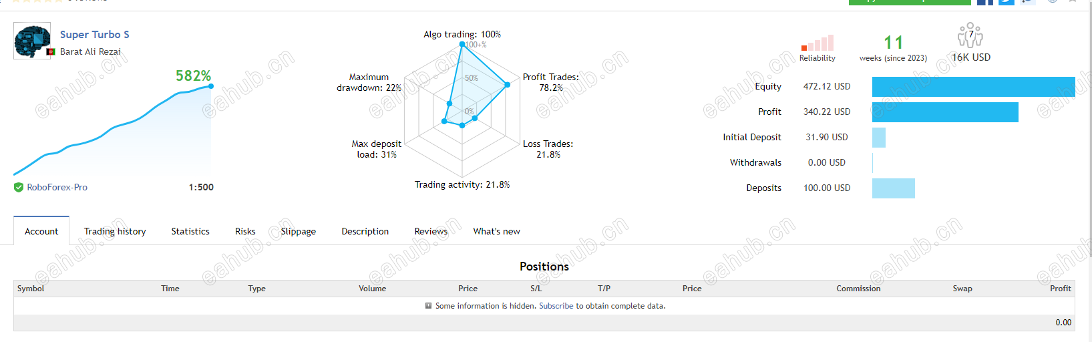Open the Trading history tab
Viewport: 1092px width, 342px height.
coord(115,231)
